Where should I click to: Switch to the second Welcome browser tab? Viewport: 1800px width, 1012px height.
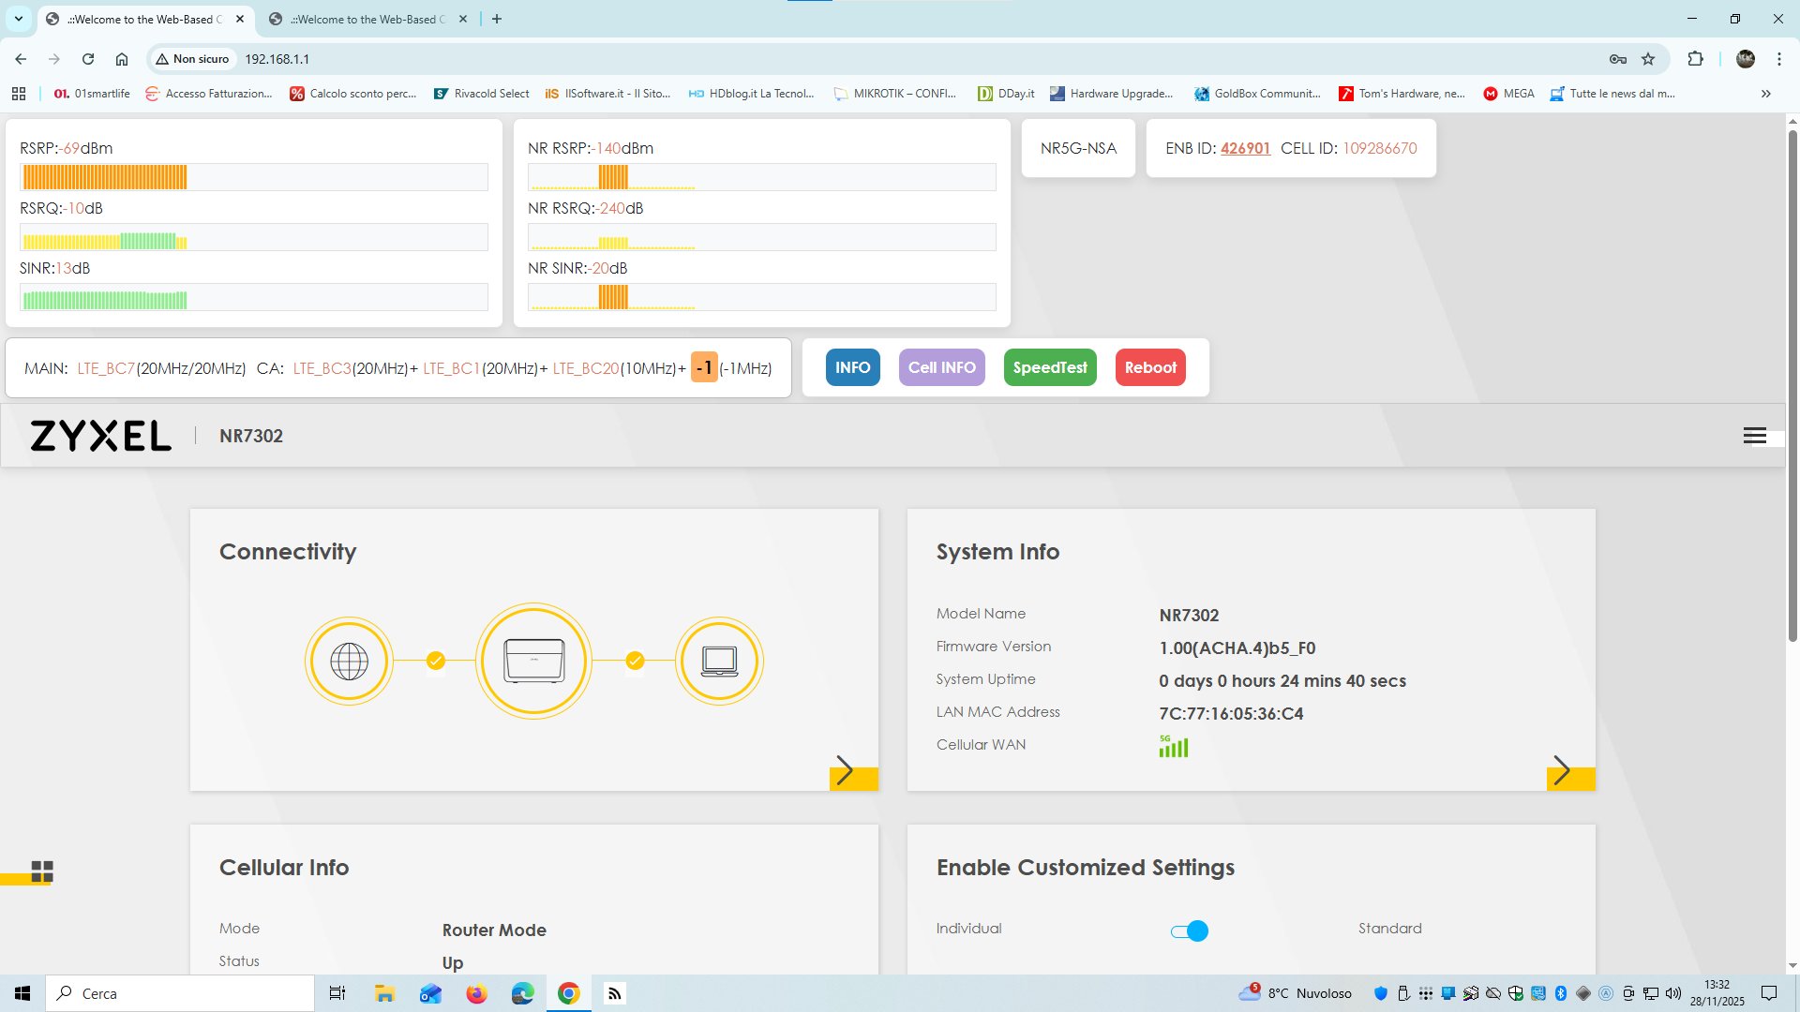click(366, 19)
